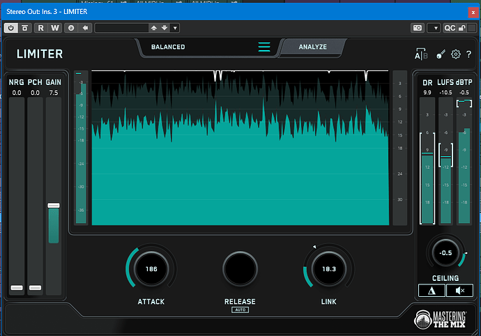Open the teal hamburger preset menu
The image size is (481, 336).
coord(264,47)
